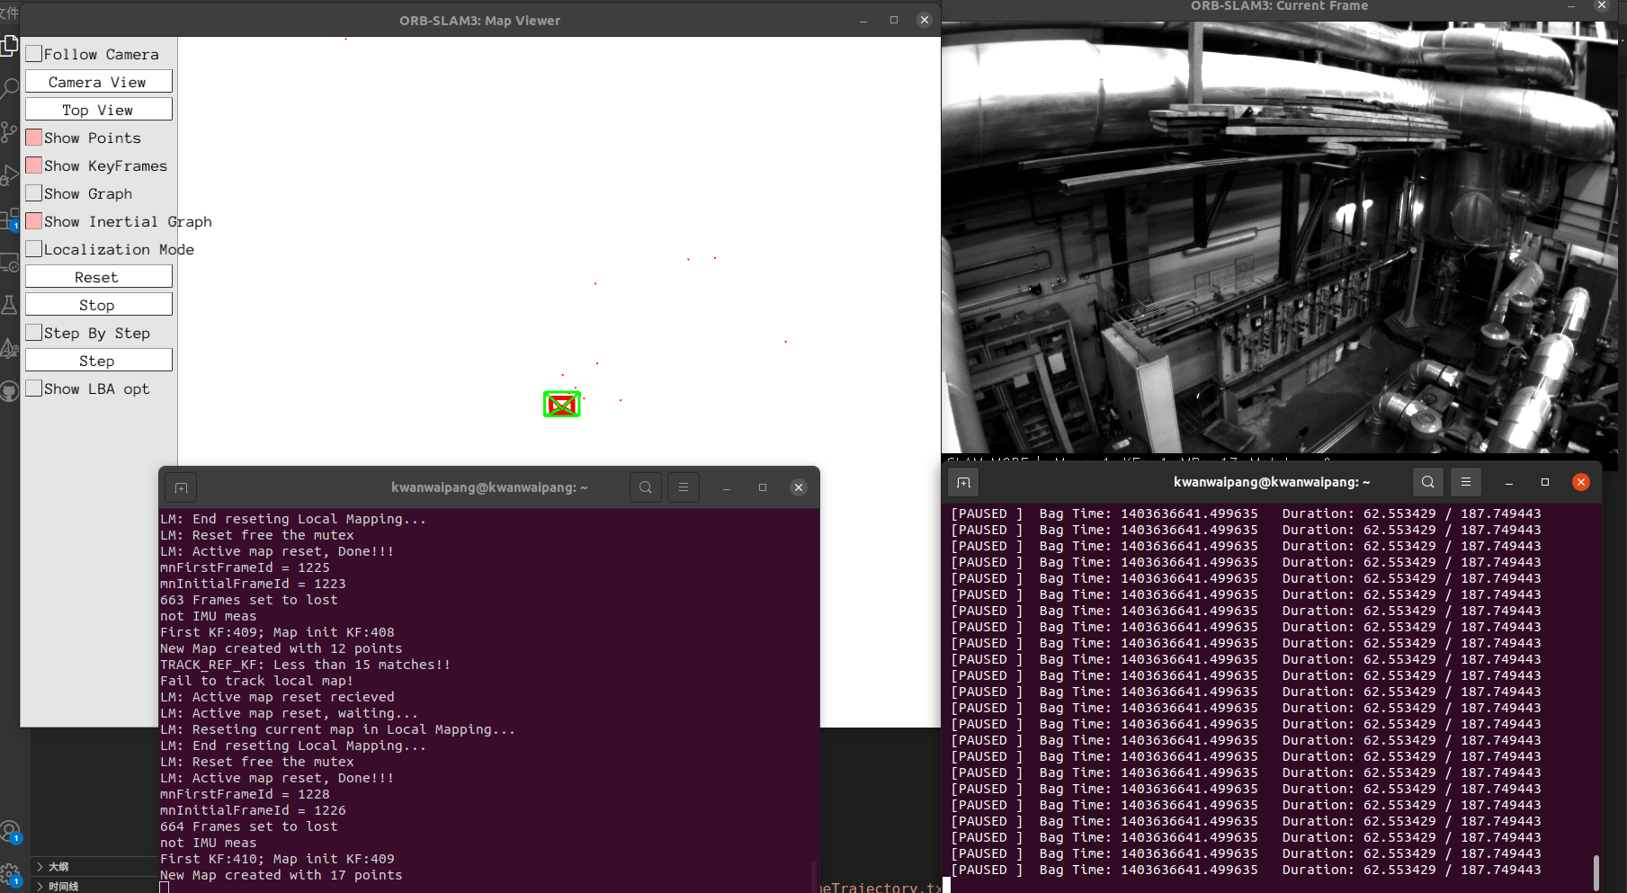This screenshot has width=1627, height=893.
Task: Minimize the ORB-SLAM3 Map Viewer window
Action: pos(863,20)
